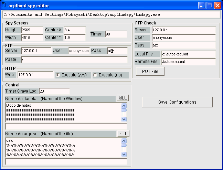Viewport: 223px width, 170px height.
Task: Focus the Spy Screen Height field
Action: coord(32,30)
